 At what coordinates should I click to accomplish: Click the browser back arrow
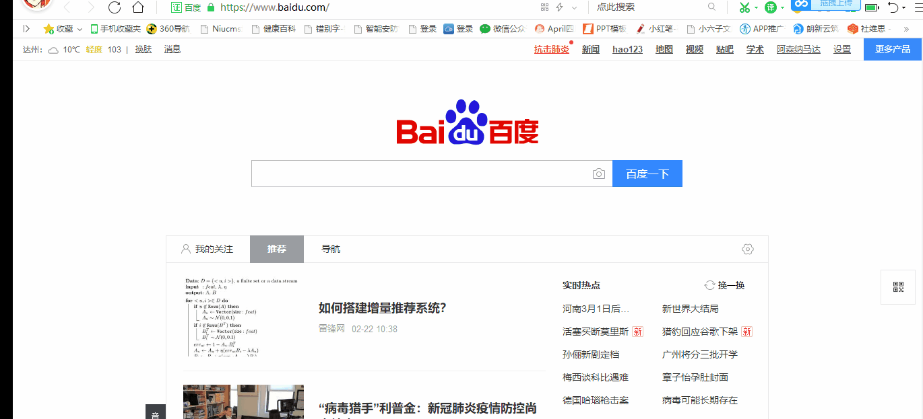[x=67, y=7]
